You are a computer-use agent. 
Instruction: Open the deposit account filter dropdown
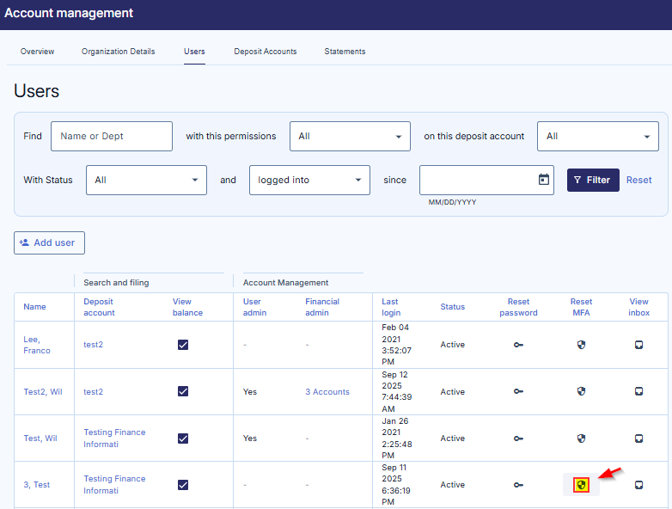coord(597,136)
